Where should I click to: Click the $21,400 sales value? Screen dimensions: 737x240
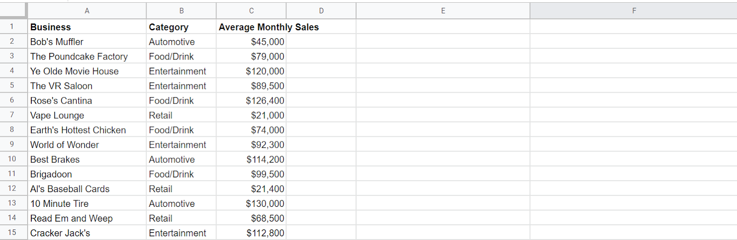(267, 189)
